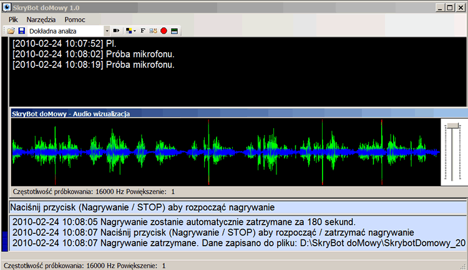The height and width of the screenshot is (270, 468).
Task: Maximize the SkryBot window
Action: tap(450, 7)
